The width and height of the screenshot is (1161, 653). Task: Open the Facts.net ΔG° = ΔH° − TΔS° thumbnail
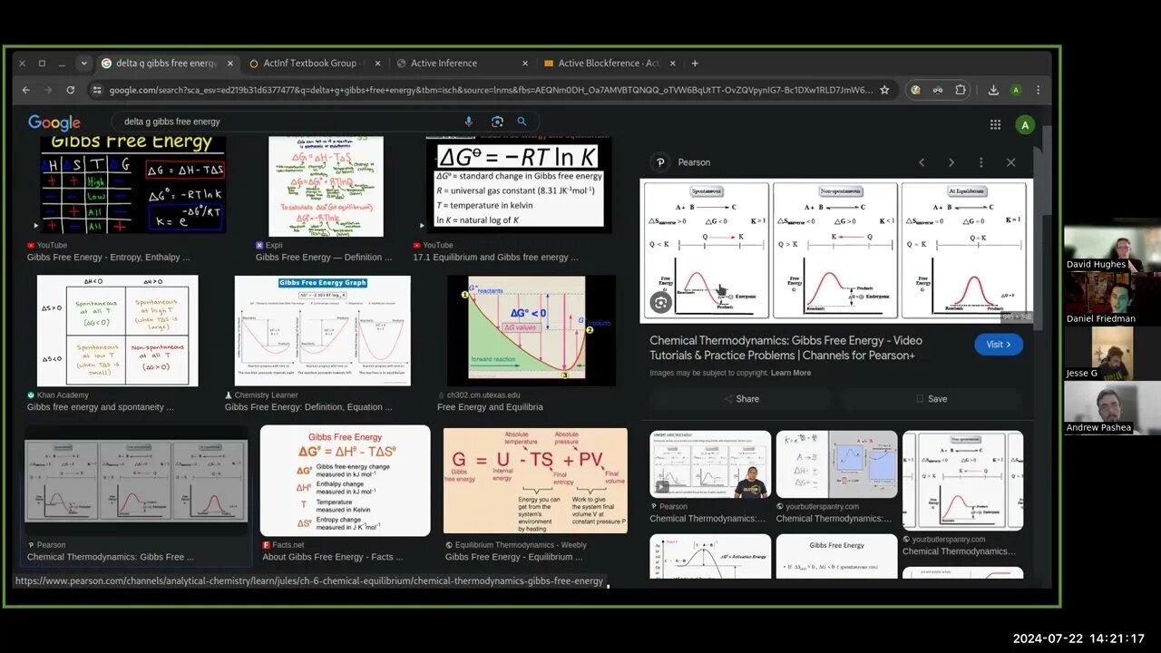pos(345,481)
